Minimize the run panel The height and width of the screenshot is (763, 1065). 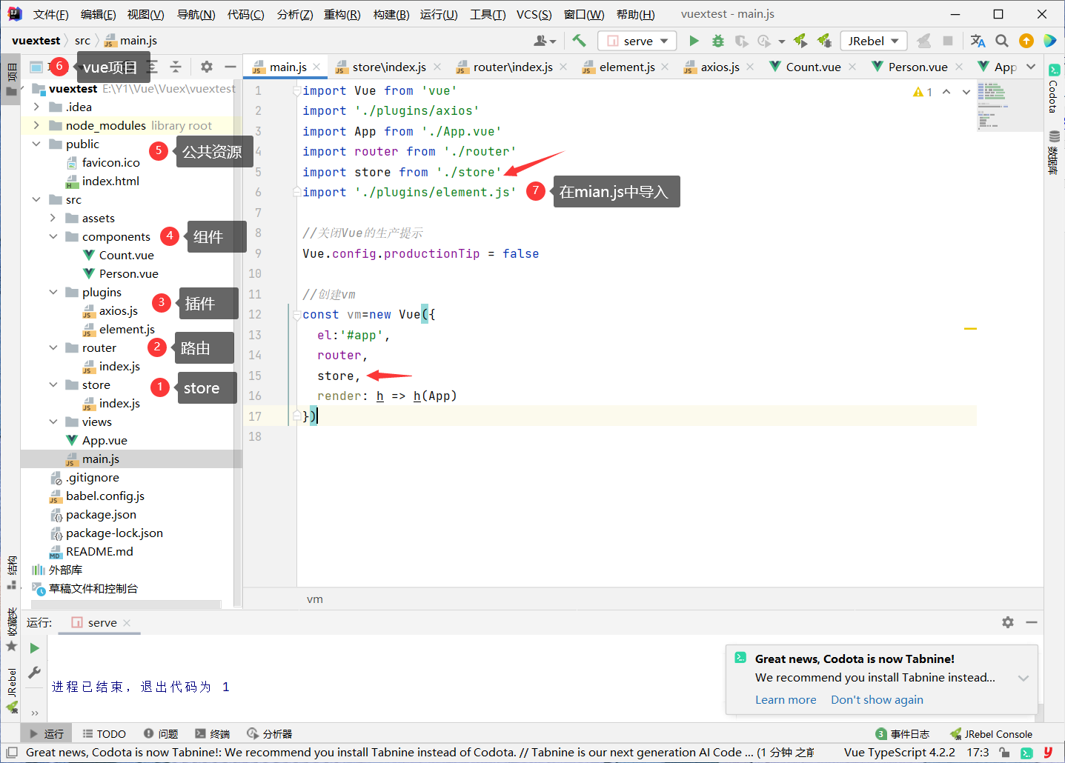coord(1032,622)
